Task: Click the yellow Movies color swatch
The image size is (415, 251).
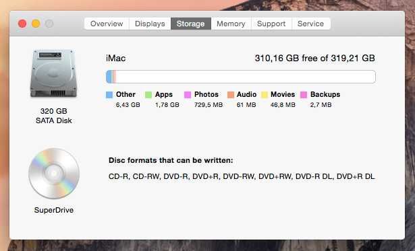Action: [265, 95]
